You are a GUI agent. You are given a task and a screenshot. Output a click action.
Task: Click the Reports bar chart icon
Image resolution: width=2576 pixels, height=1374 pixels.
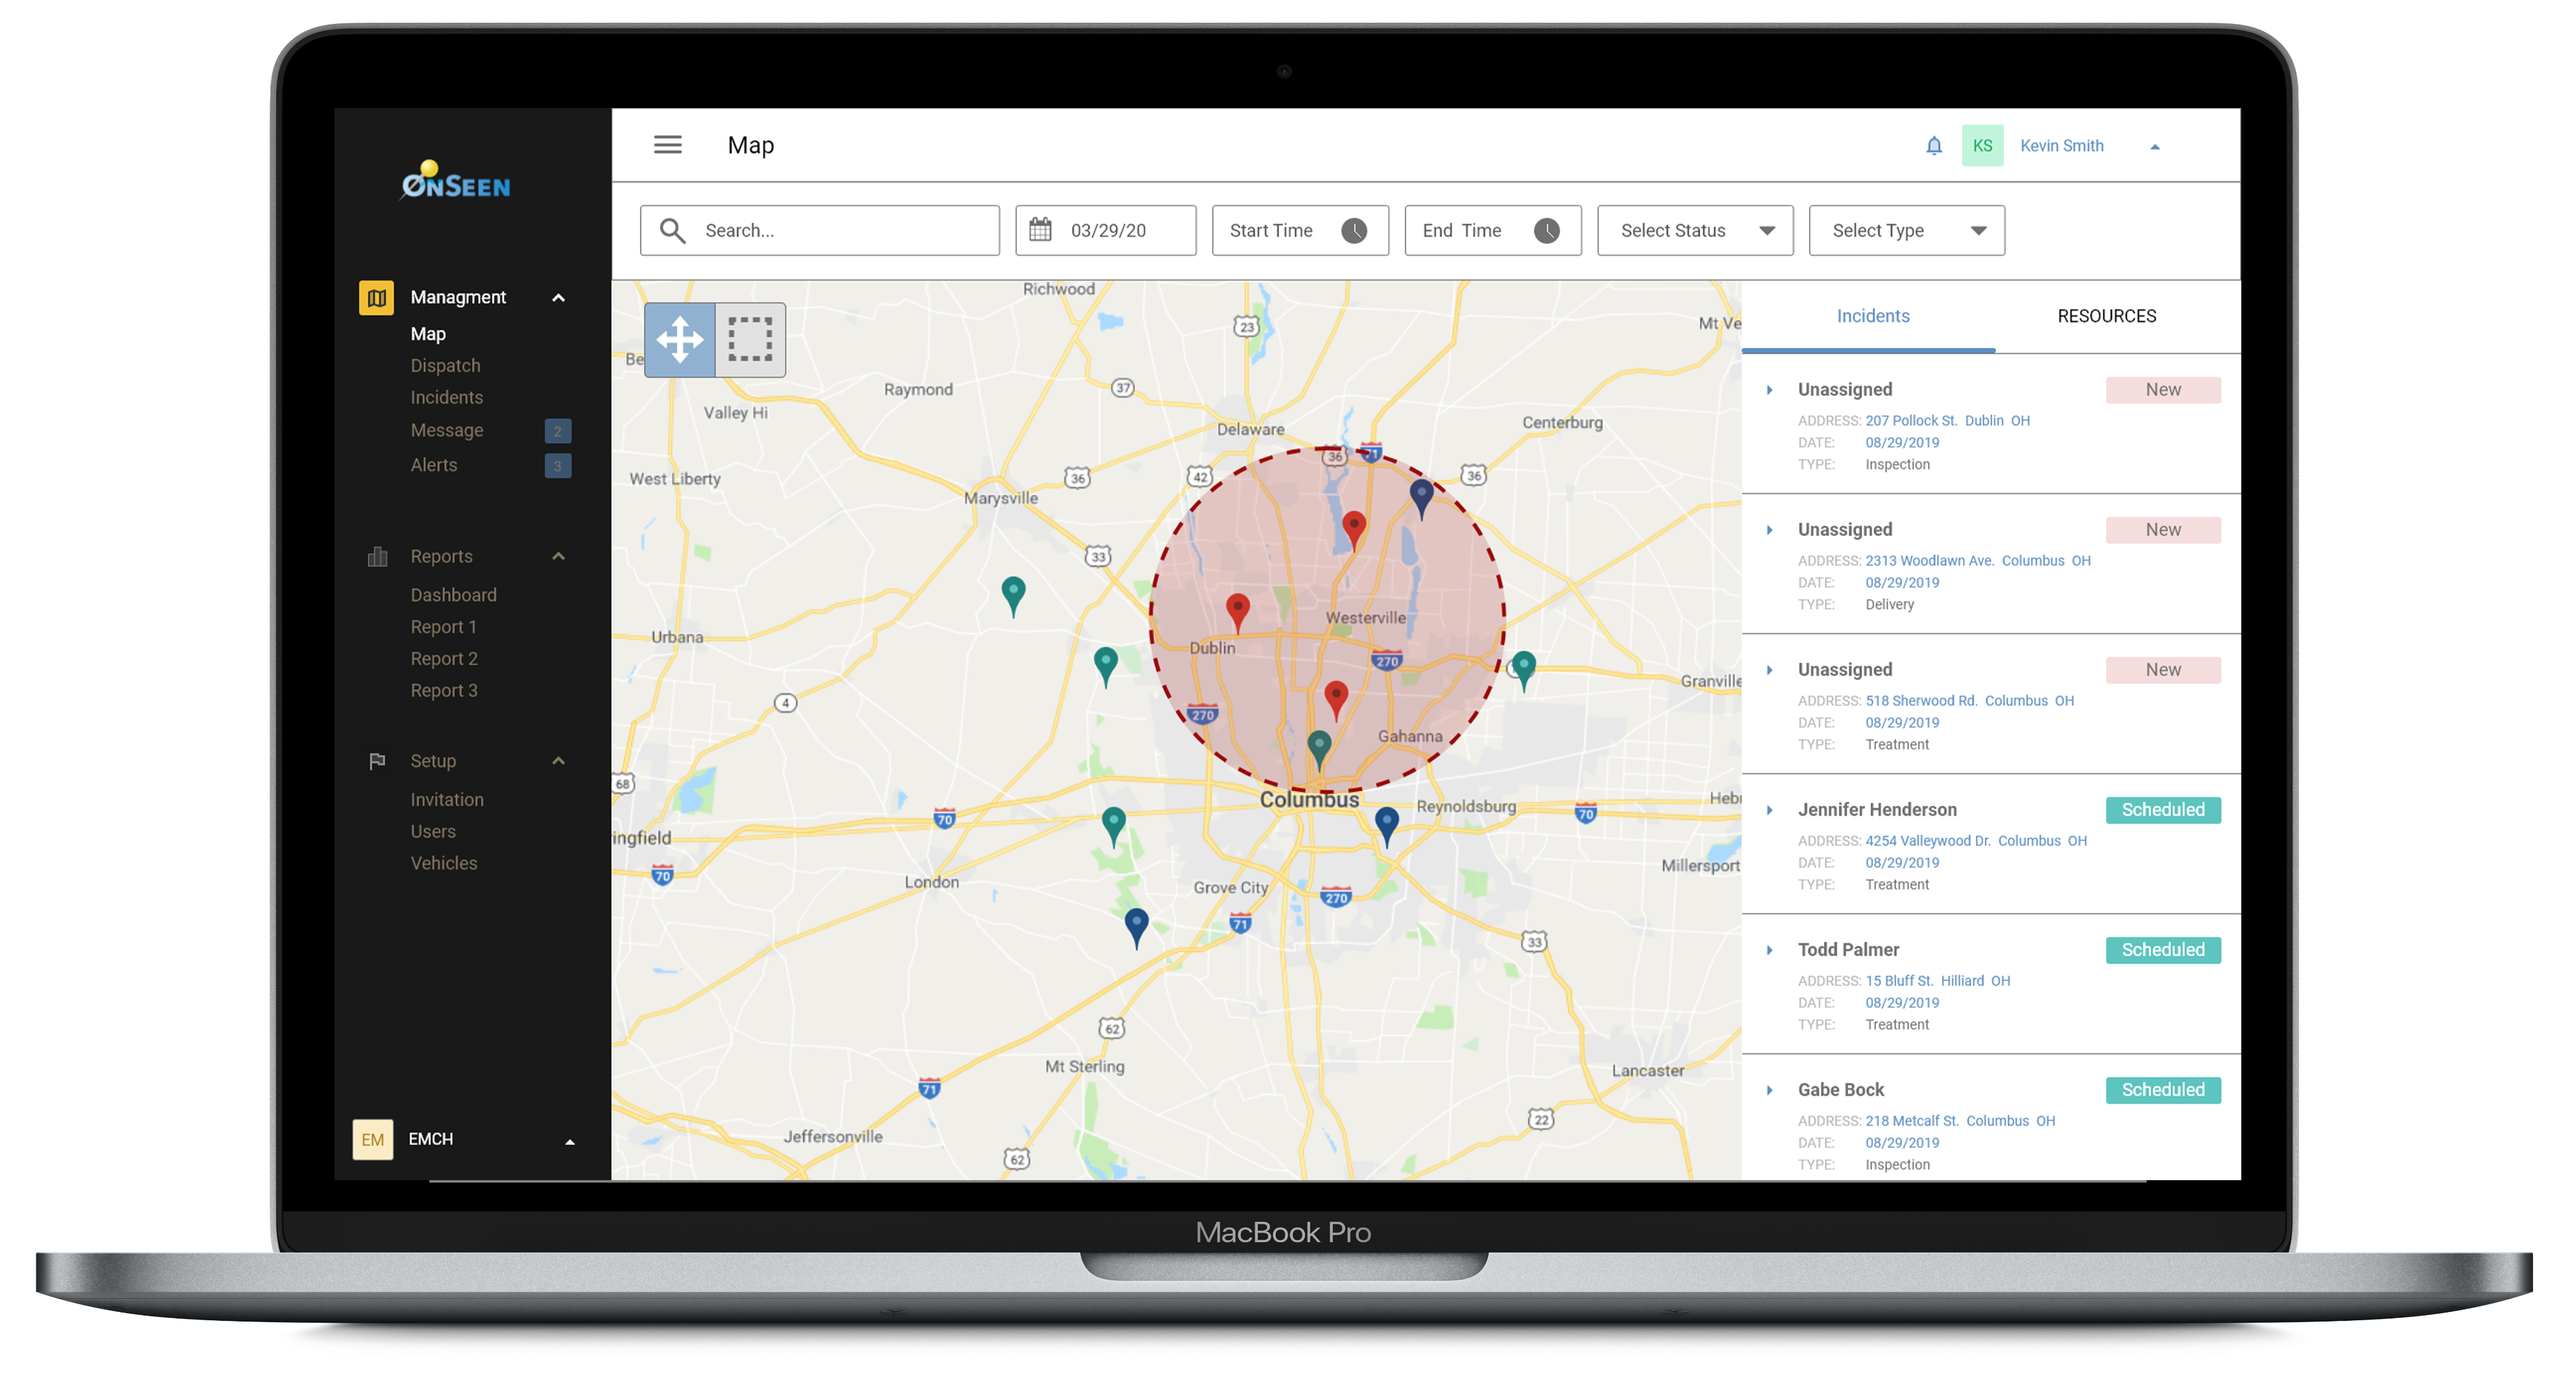[x=377, y=557]
